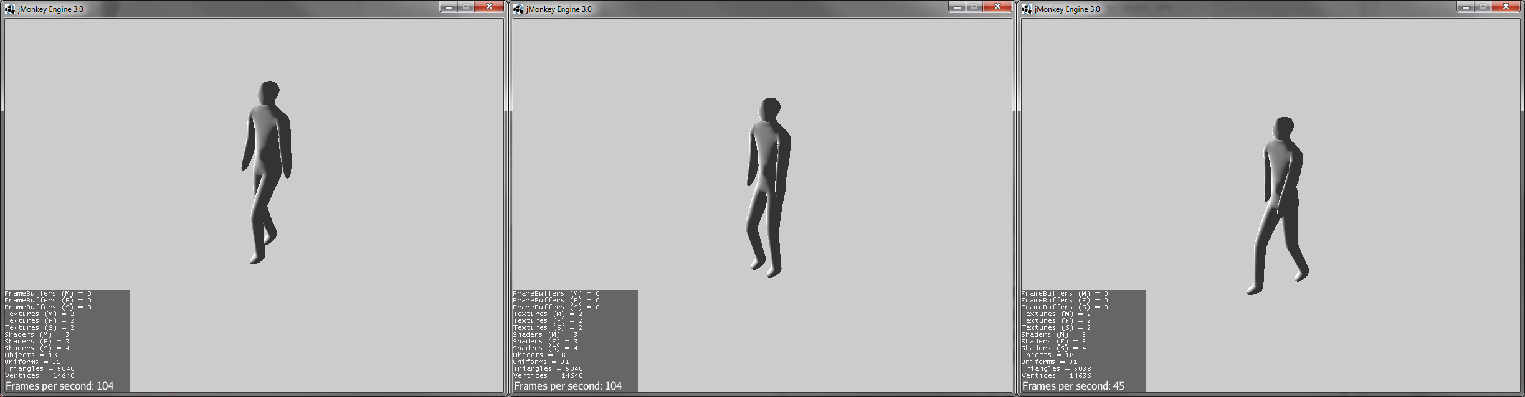The height and width of the screenshot is (397, 1525).
Task: Click Frames per second: 45 in right window
Action: (1073, 386)
